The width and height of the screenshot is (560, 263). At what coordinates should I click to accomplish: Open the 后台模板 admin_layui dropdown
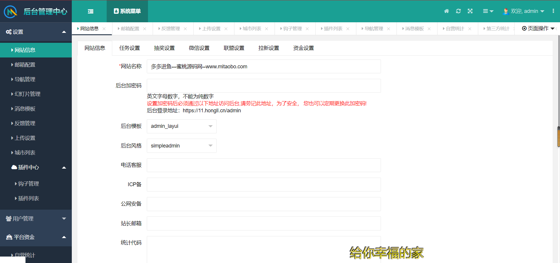tap(181, 126)
